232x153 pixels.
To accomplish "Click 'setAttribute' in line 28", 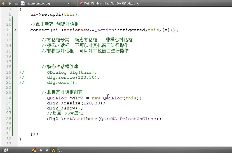I will point(81,119).
